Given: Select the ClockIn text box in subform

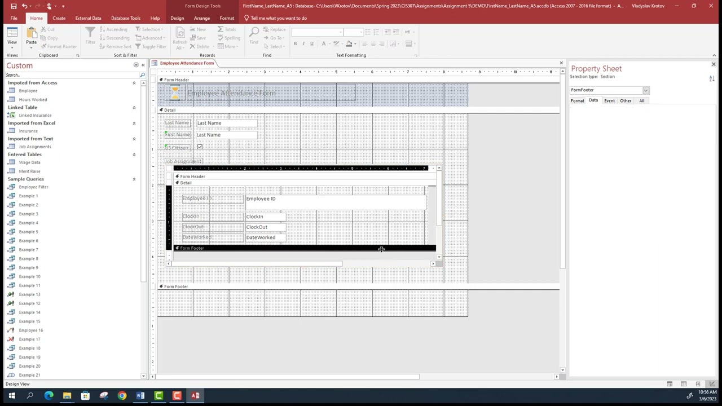Looking at the screenshot, I should click(265, 217).
